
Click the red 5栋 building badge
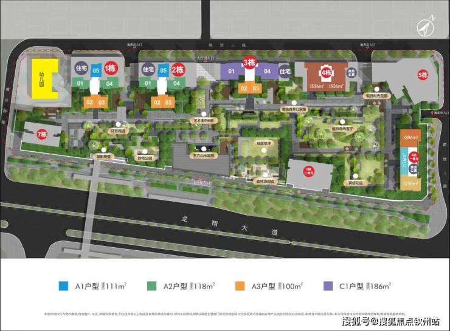pos(423,75)
